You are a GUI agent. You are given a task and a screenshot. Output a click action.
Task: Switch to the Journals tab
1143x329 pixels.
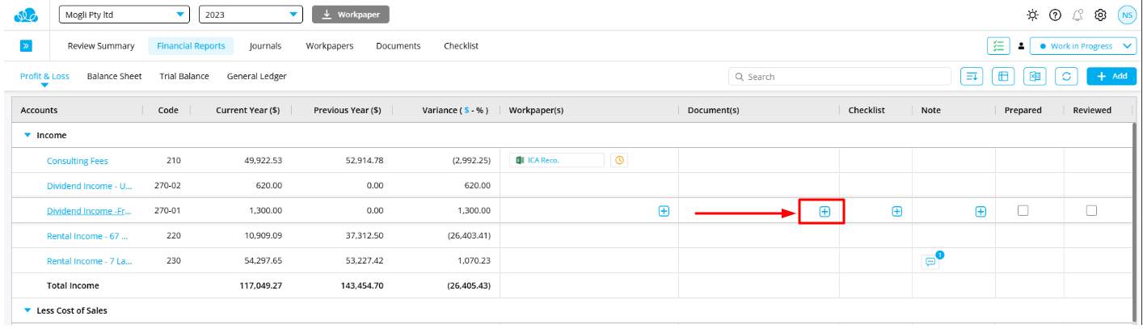(265, 46)
